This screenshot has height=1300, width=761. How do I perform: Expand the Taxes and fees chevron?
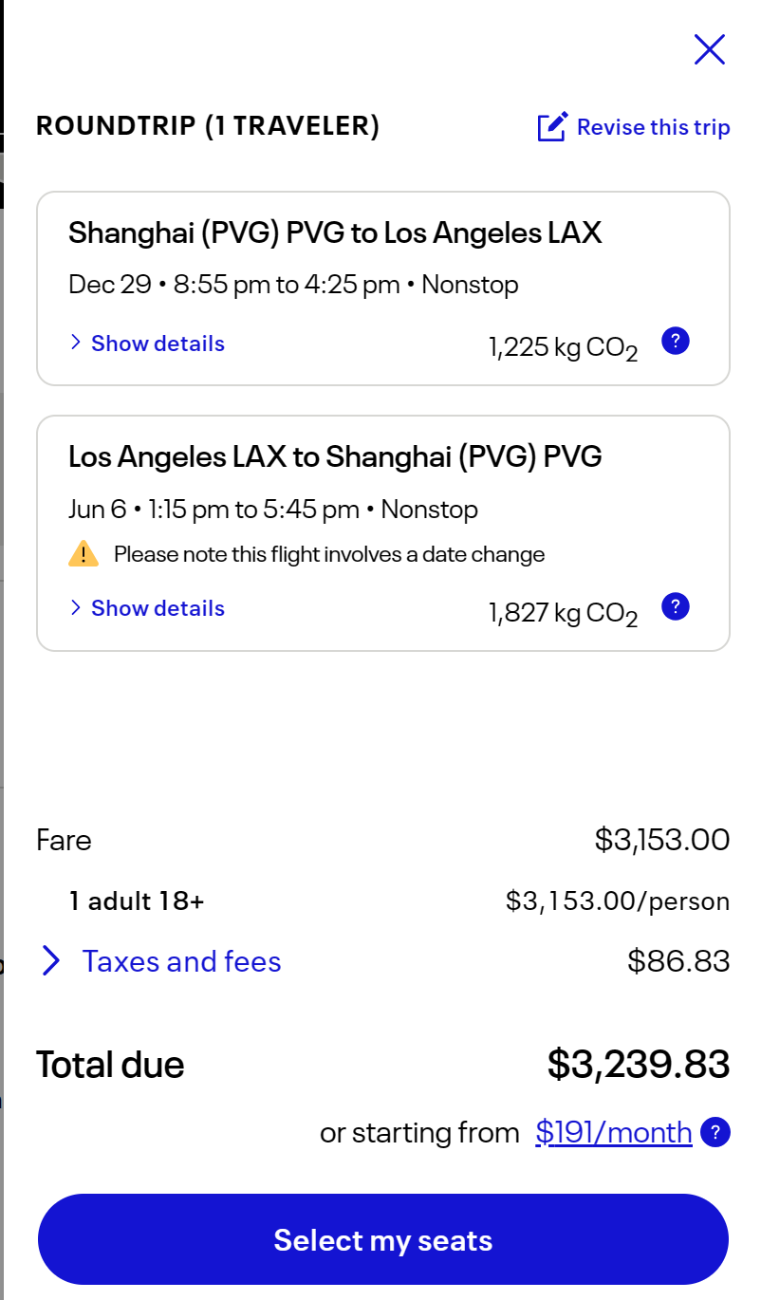51,961
